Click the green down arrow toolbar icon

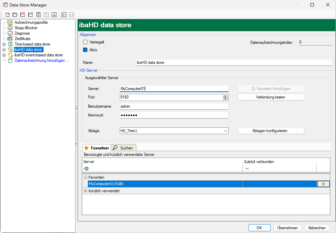pos(54,15)
